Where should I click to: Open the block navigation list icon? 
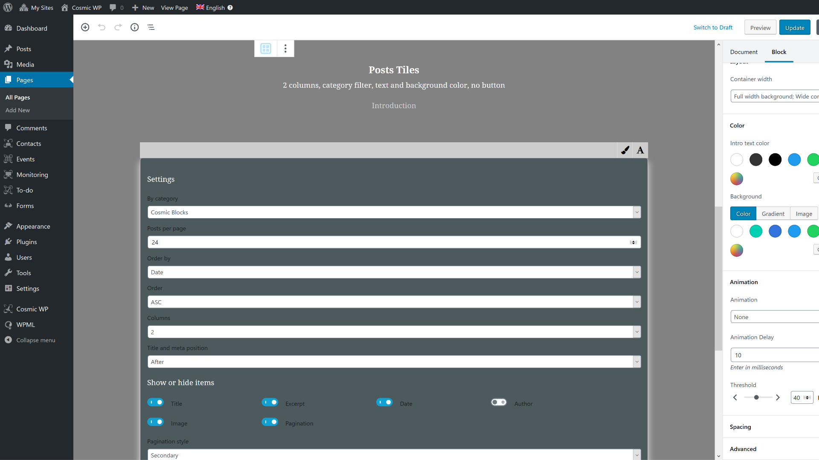tap(151, 27)
